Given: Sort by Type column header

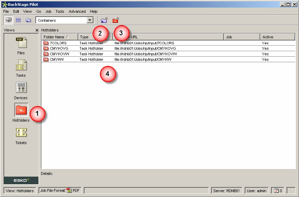Looking at the screenshot, I should click(96, 37).
